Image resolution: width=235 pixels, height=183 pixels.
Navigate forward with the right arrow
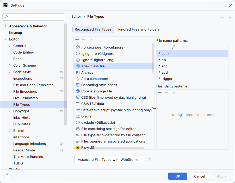[230, 17]
